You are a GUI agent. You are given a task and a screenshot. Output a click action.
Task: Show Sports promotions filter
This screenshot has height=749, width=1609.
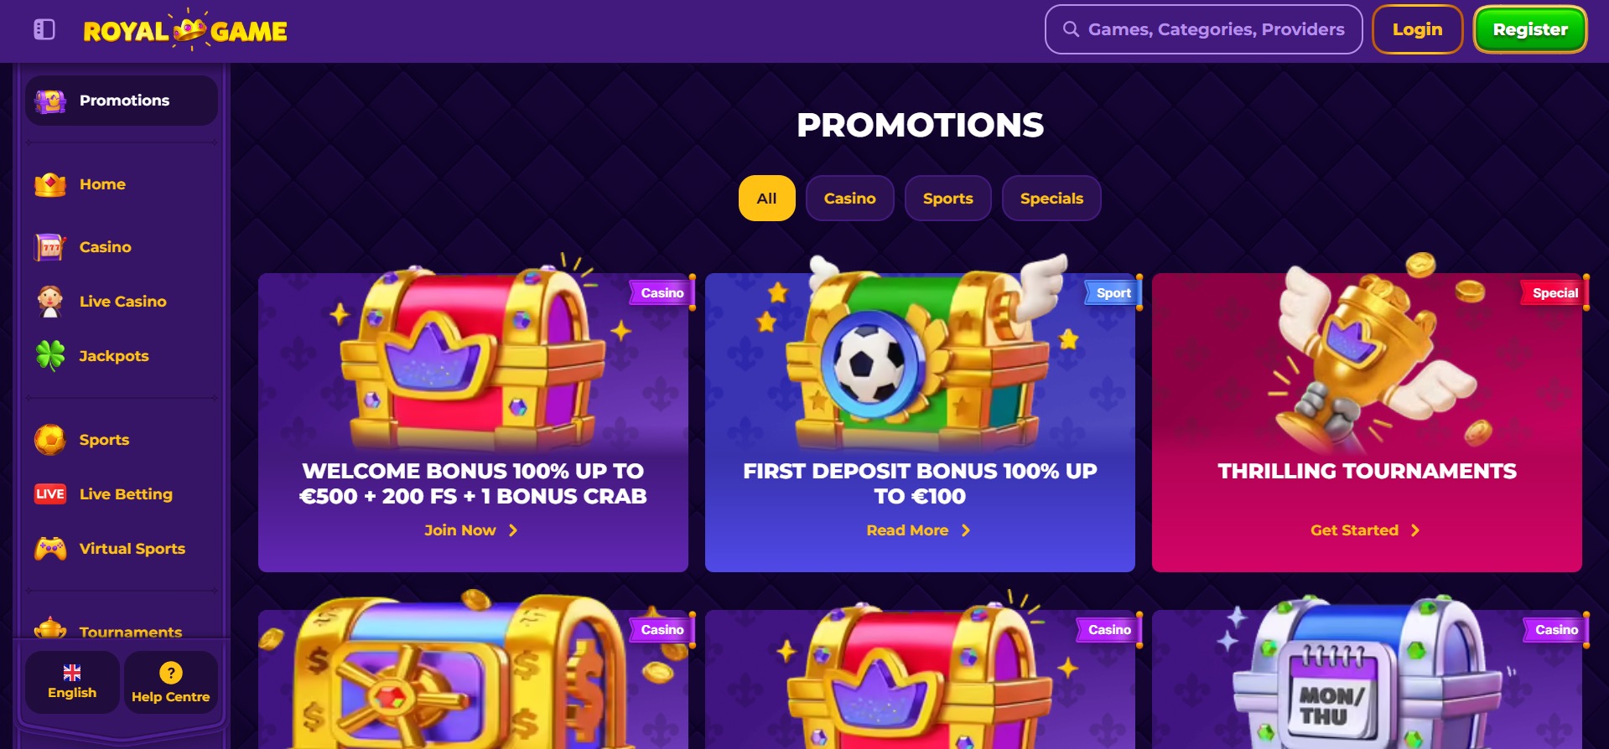tap(948, 199)
